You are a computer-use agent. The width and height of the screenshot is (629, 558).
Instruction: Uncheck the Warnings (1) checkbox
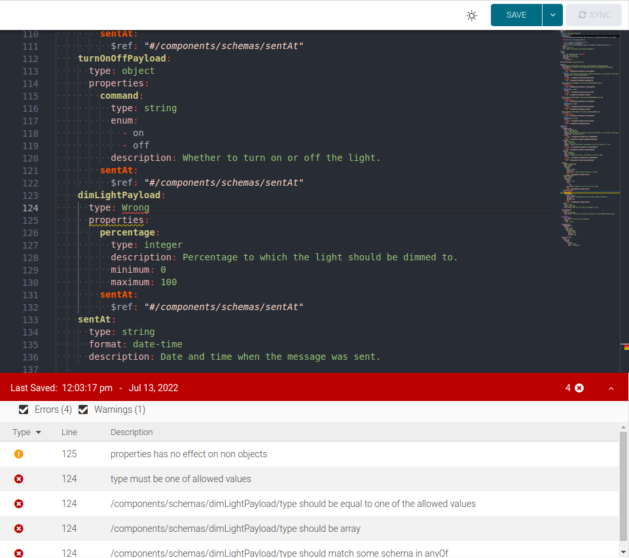point(83,410)
